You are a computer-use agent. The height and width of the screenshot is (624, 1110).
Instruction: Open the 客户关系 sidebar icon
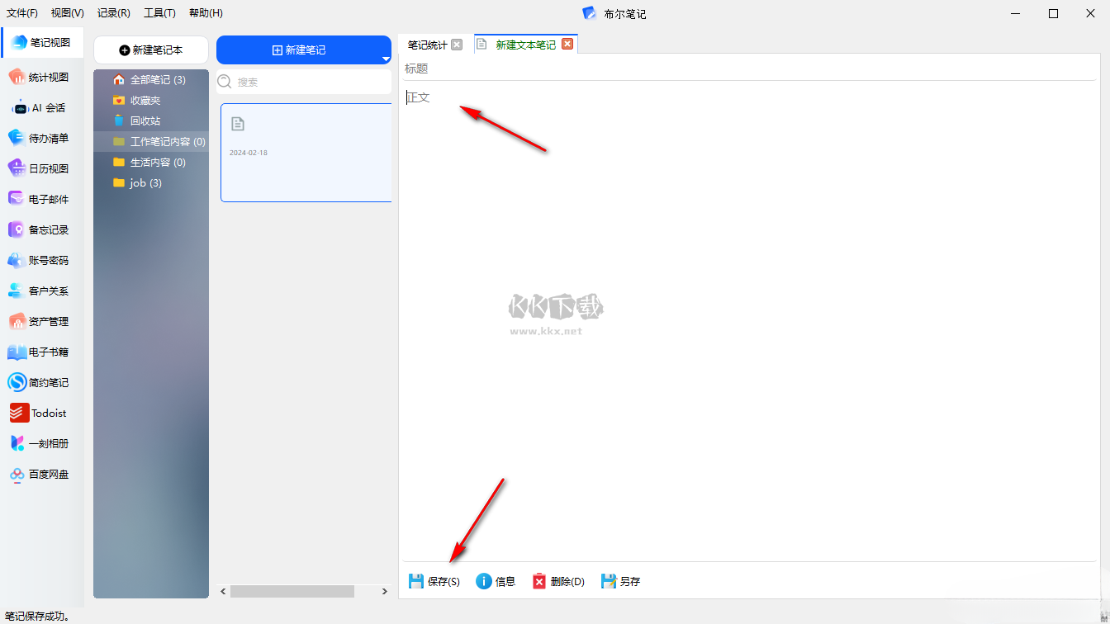click(x=17, y=291)
